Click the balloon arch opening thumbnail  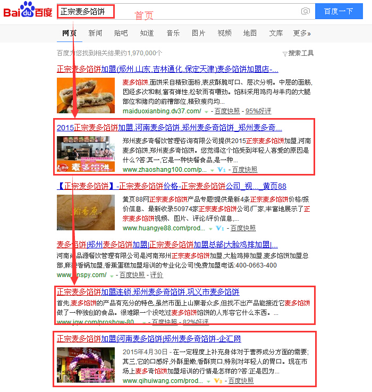click(x=86, y=365)
